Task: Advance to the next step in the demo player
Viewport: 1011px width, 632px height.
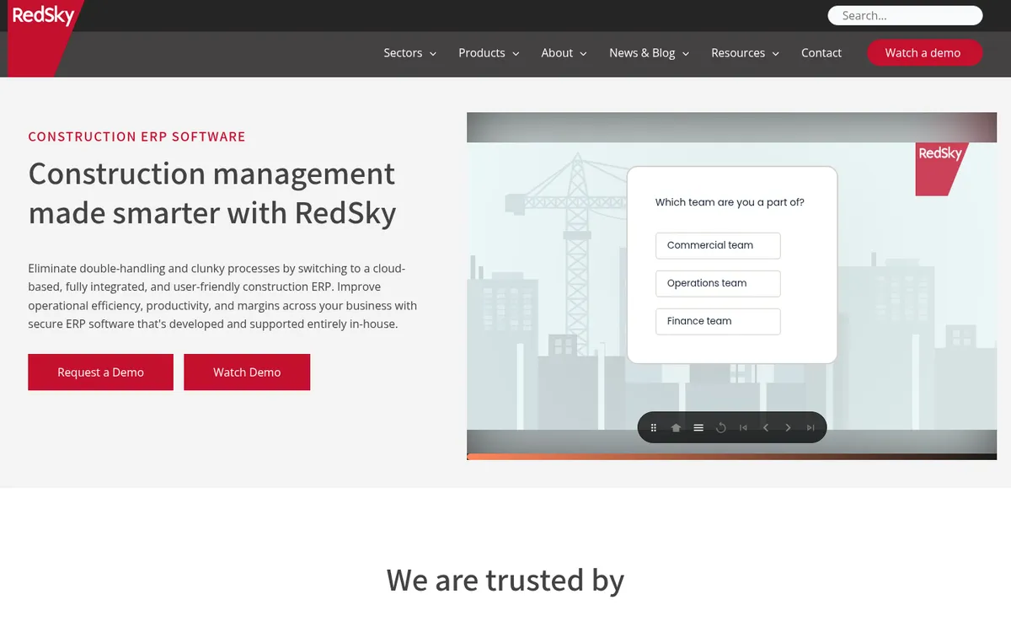Action: point(789,427)
